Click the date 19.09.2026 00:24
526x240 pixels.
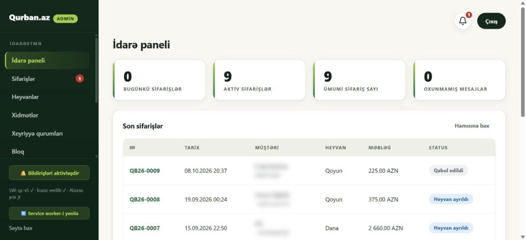[x=206, y=200]
